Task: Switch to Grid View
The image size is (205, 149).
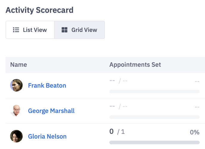Action: tap(80, 30)
